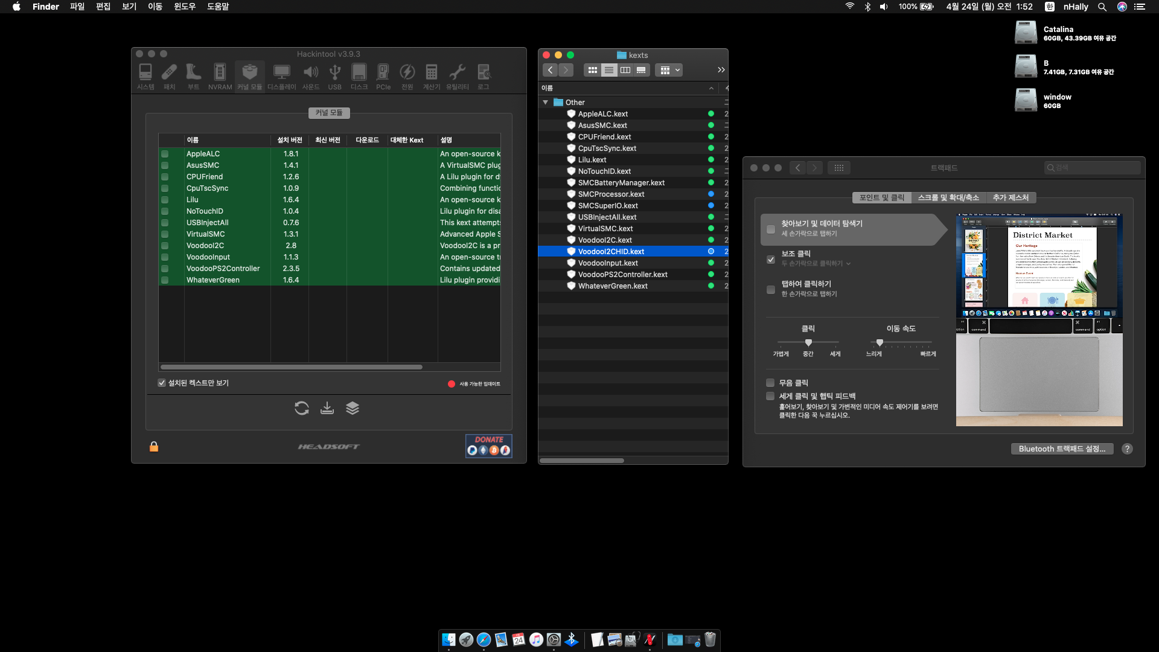This screenshot has width=1159, height=652.
Task: Open 보조 클릭 gesture options dropdown
Action: coord(816,263)
